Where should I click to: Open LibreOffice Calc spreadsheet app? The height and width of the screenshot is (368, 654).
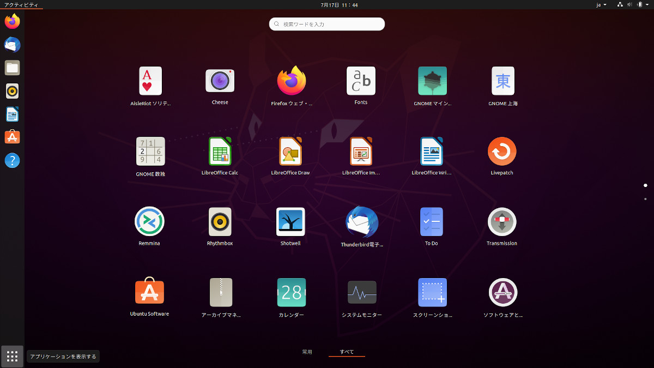click(220, 151)
